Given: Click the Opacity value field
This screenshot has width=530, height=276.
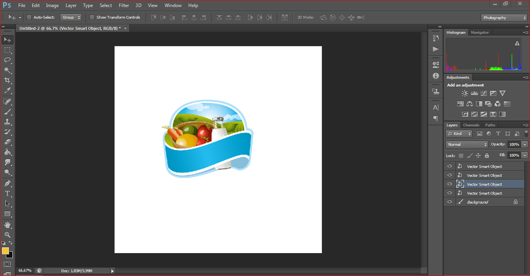Looking at the screenshot, I should 514,145.
